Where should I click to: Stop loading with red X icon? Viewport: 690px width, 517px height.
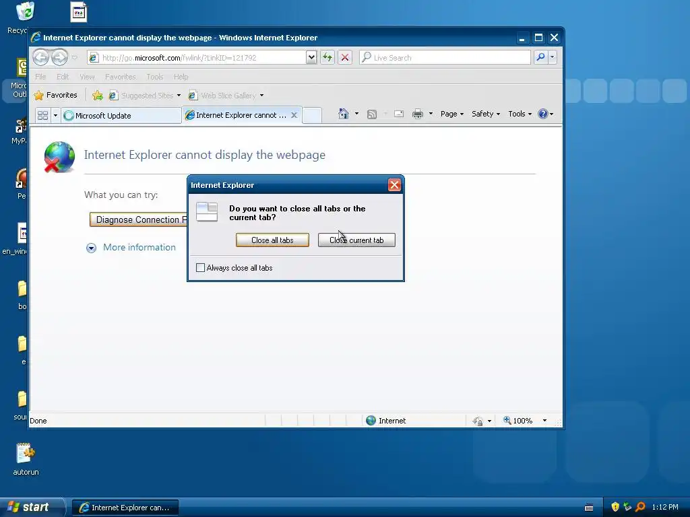pos(345,58)
